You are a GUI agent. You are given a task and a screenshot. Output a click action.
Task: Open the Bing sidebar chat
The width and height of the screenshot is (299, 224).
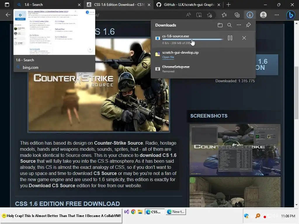(291, 15)
